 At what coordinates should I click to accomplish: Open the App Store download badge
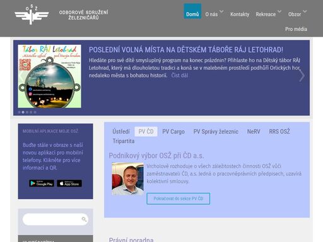pos(69,183)
